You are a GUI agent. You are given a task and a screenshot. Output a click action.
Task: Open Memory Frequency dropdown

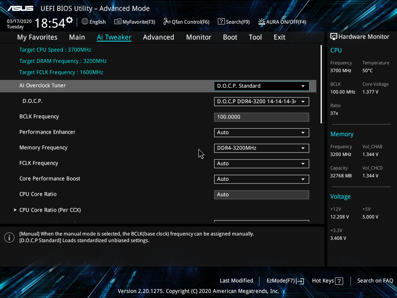pos(262,148)
